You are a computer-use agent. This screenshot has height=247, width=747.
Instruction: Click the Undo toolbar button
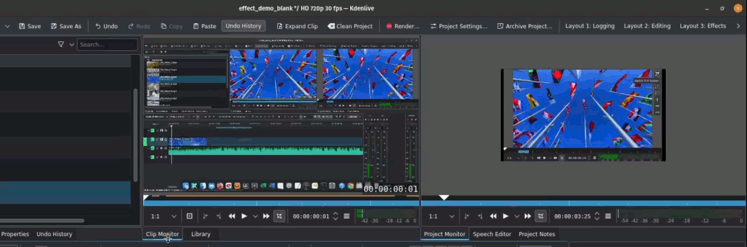pyautogui.click(x=106, y=26)
